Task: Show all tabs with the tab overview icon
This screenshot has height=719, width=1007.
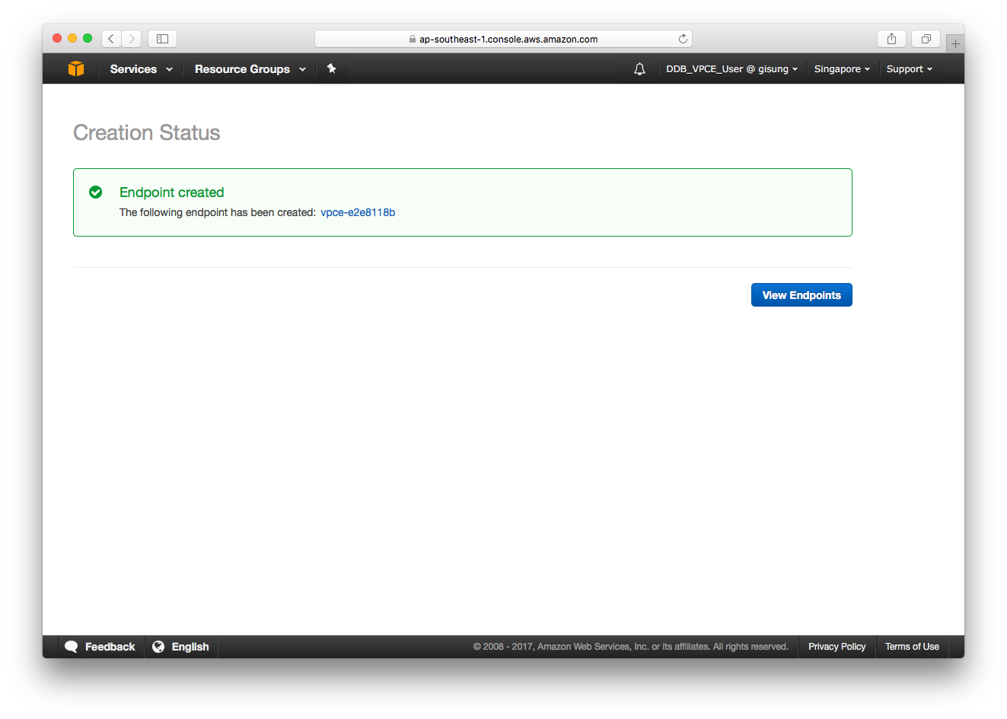Action: (x=926, y=38)
